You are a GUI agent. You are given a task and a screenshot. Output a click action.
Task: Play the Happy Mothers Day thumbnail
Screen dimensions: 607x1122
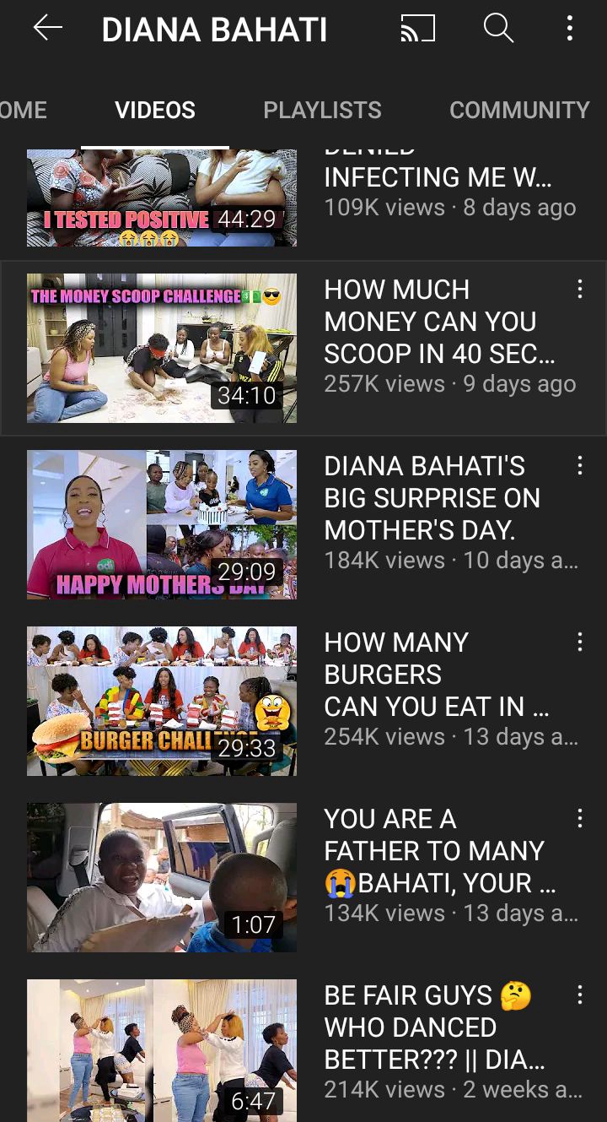(162, 524)
